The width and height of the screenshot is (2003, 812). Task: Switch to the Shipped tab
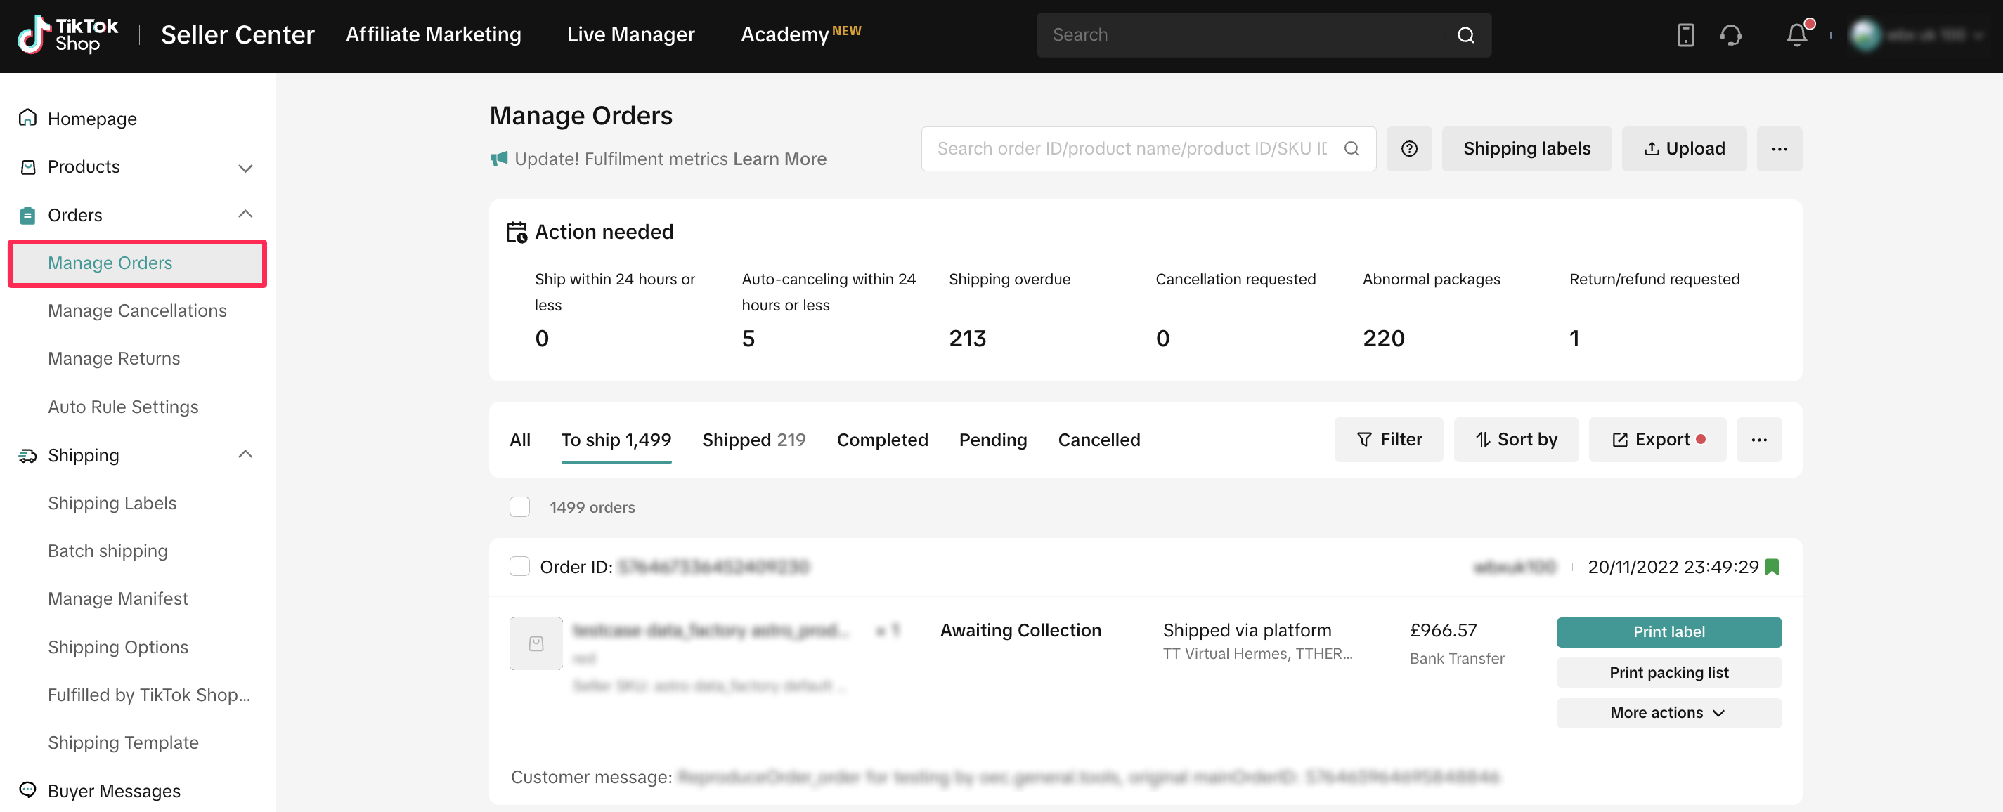pos(753,440)
